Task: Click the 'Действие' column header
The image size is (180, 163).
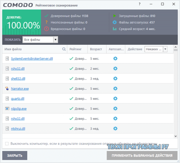Action: click(135, 49)
